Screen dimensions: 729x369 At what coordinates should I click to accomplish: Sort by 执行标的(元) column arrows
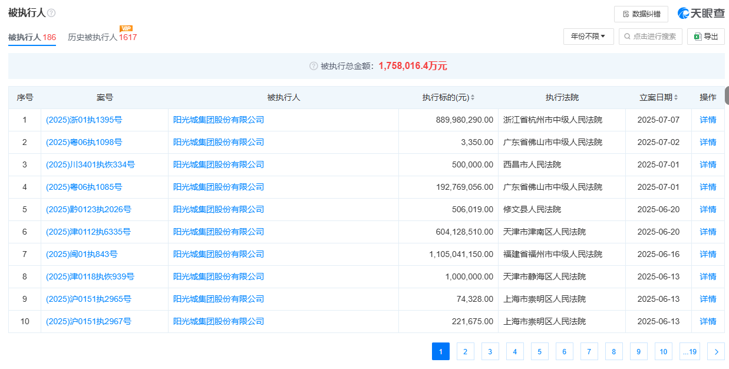(x=473, y=98)
